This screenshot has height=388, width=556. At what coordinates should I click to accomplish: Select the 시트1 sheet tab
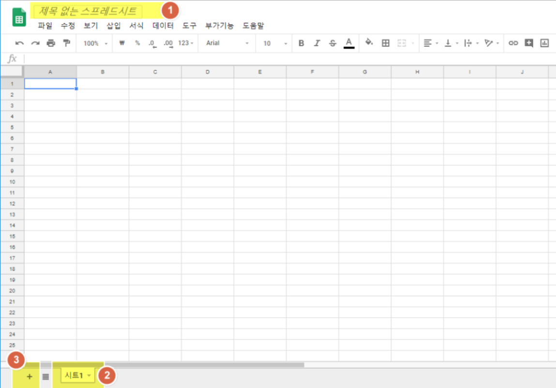74,375
